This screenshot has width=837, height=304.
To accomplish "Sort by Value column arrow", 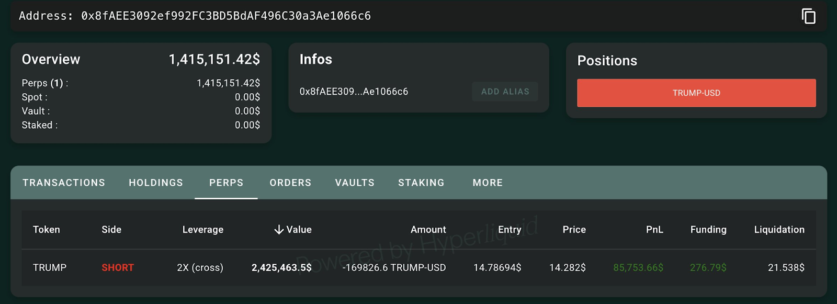I will coord(279,230).
